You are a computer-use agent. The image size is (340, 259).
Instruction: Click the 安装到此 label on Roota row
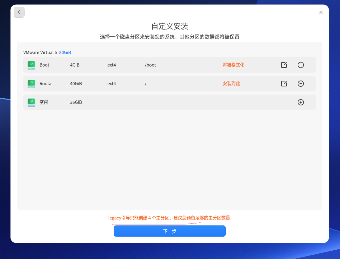pyautogui.click(x=231, y=84)
